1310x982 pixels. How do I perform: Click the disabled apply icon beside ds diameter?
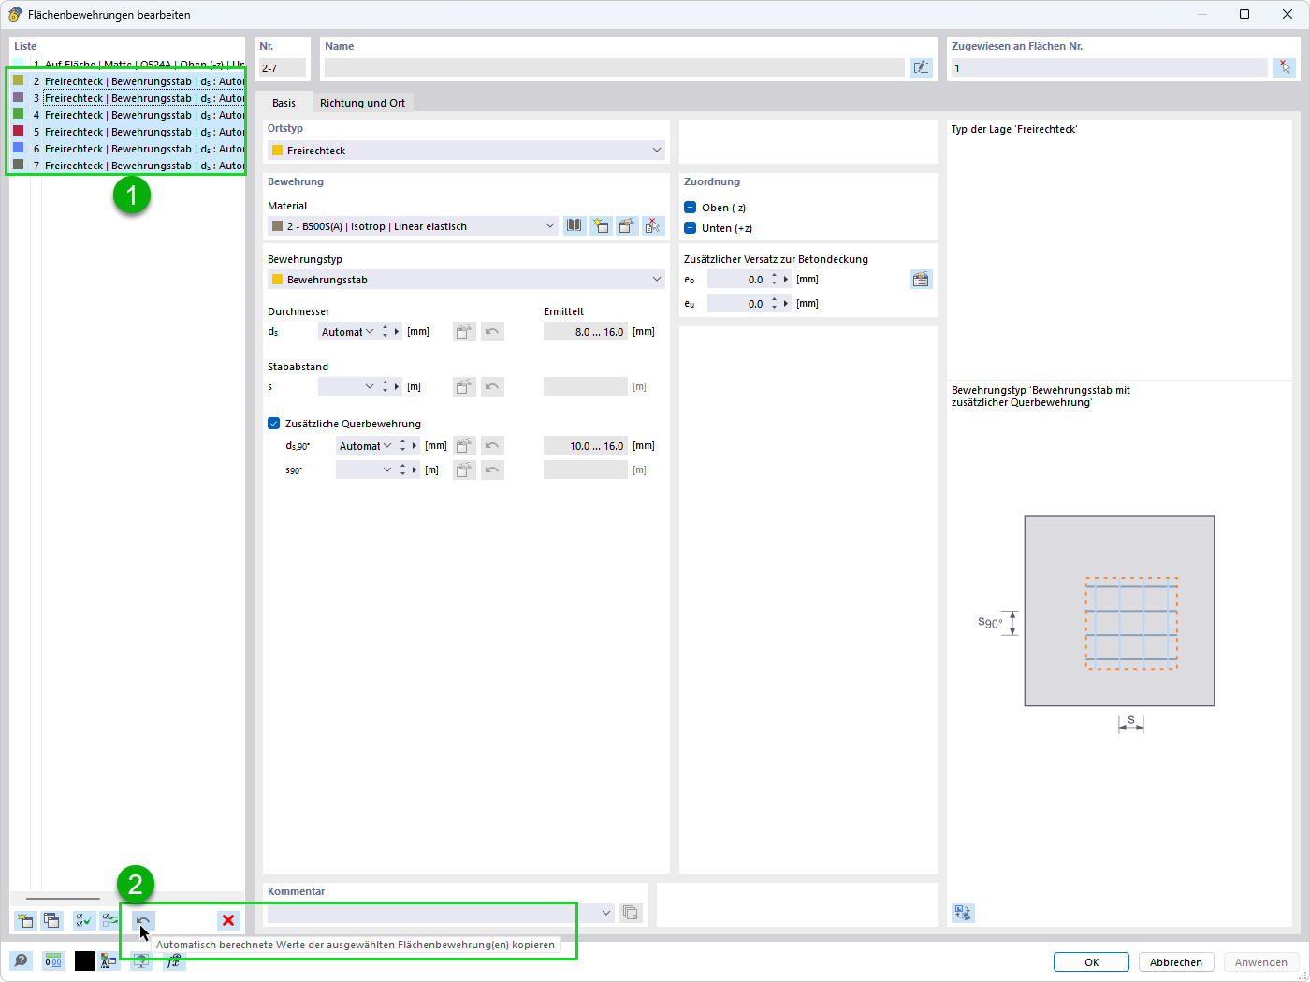click(x=464, y=331)
